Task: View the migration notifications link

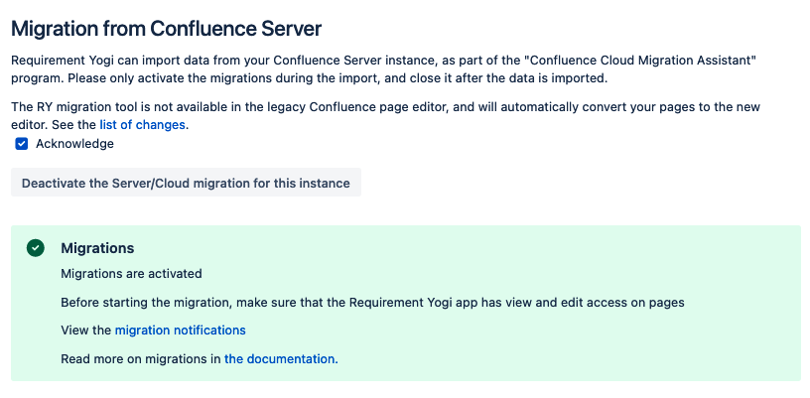Action: pos(181,330)
